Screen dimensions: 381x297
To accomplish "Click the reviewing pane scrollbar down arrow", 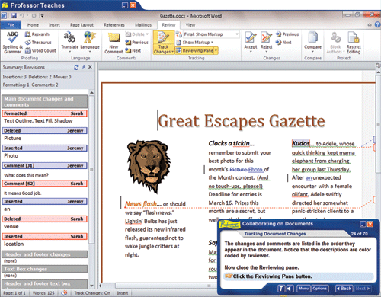I will point(91,286).
